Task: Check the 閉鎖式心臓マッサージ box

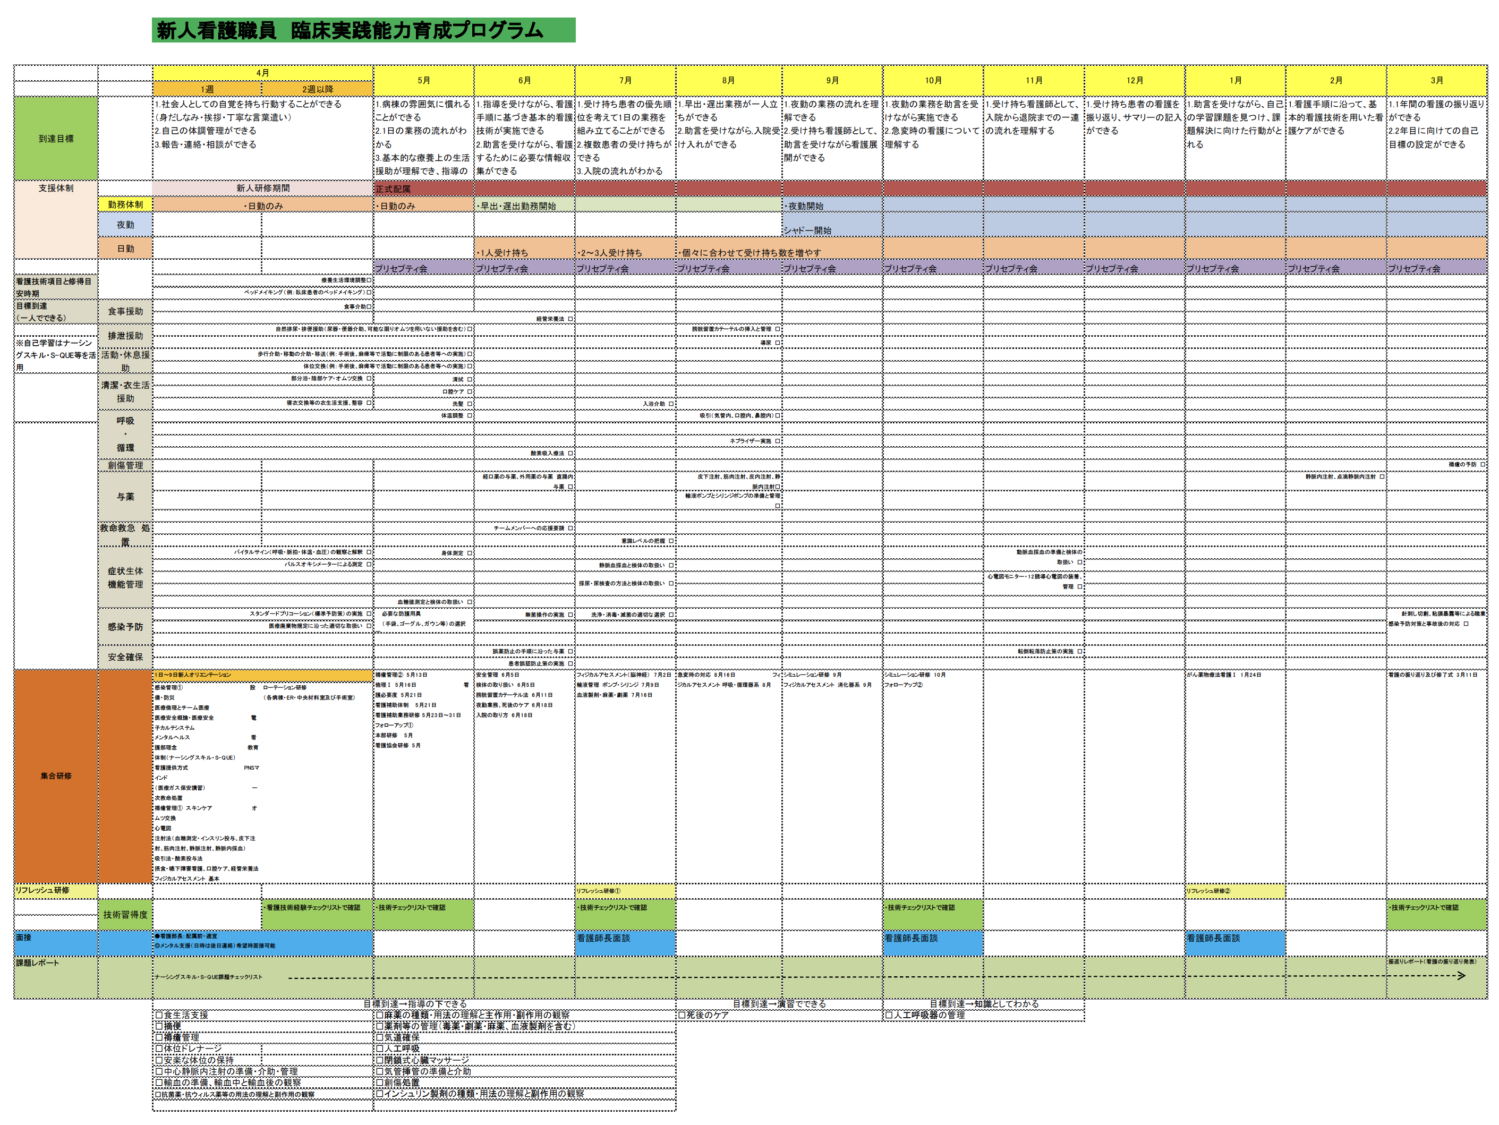Action: pos(379,1061)
